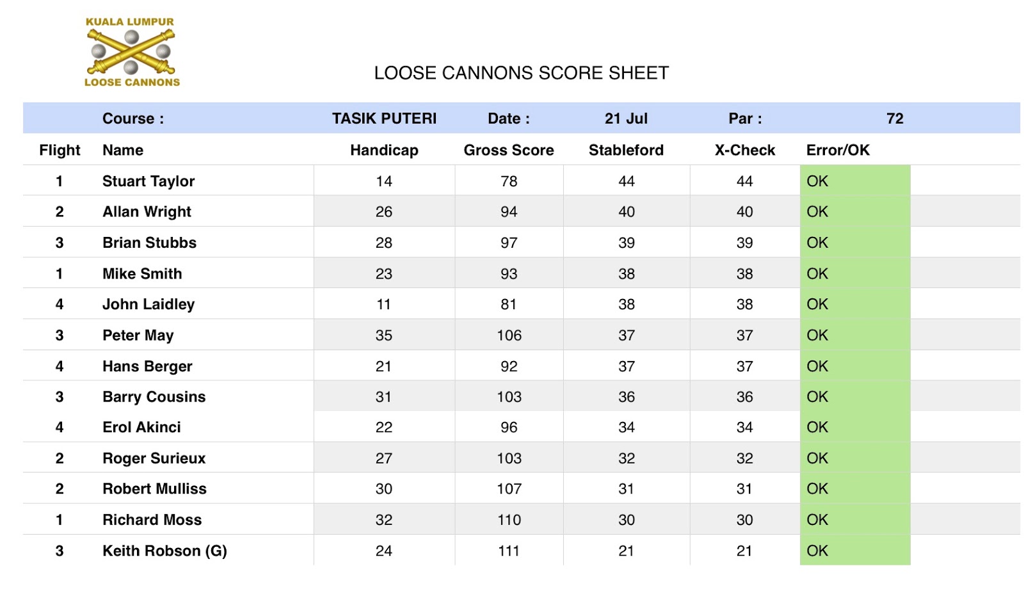This screenshot has width=1024, height=598.
Task: Click Roger Surieux's X-Check value 32
Action: [x=744, y=458]
